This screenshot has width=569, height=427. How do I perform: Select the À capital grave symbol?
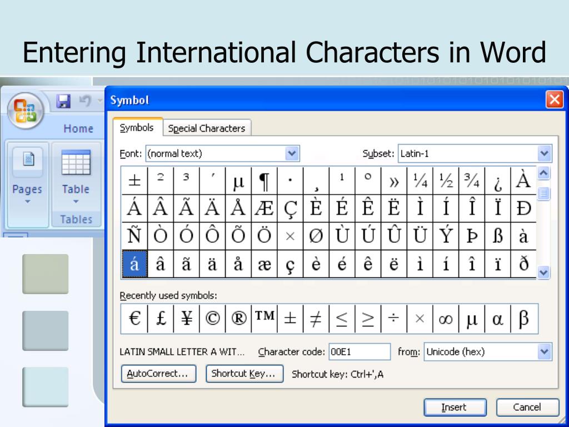click(523, 181)
